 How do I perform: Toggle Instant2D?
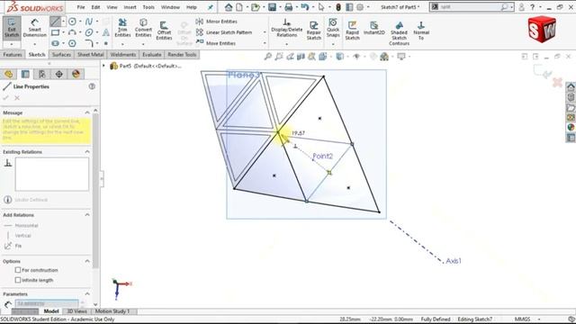[x=374, y=28]
